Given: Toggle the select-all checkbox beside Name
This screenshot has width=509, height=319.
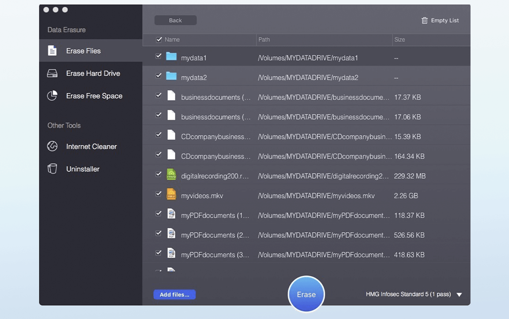Looking at the screenshot, I should click(x=159, y=39).
